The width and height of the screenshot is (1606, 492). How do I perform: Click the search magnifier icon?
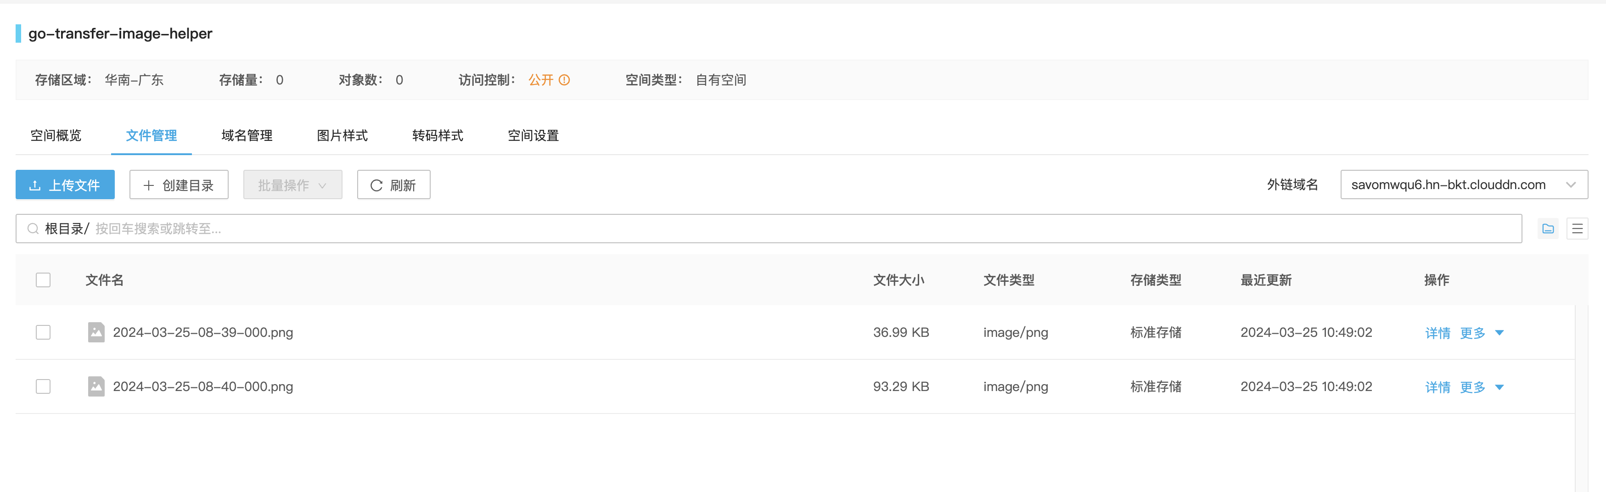(33, 229)
